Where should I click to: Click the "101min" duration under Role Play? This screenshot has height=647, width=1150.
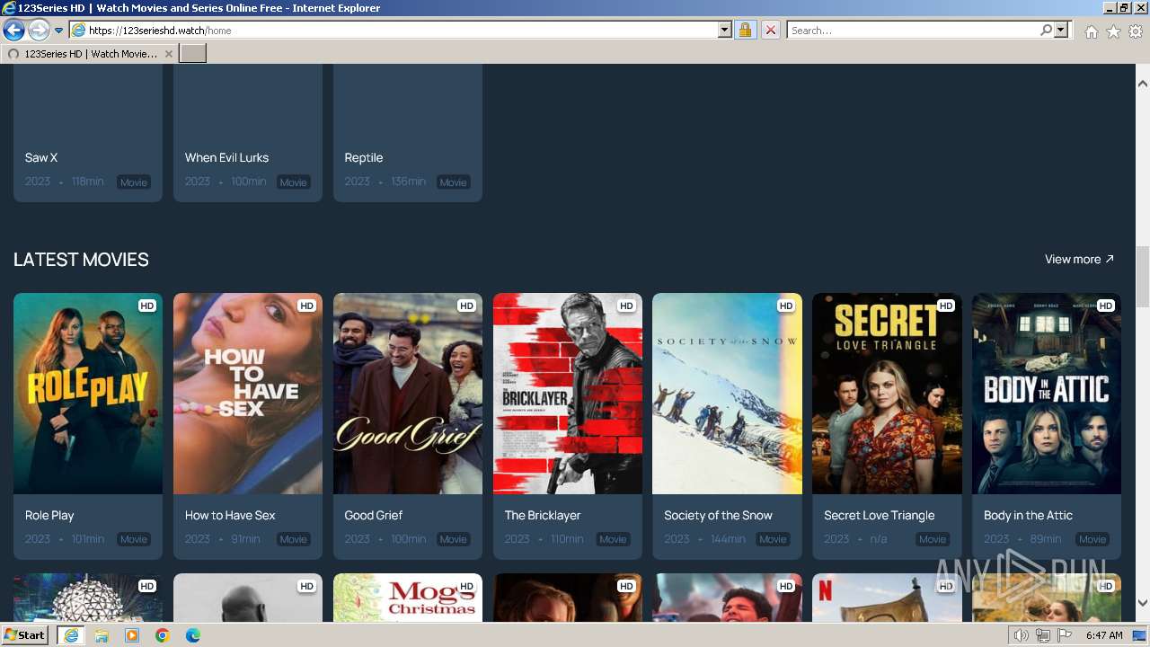[x=88, y=539]
